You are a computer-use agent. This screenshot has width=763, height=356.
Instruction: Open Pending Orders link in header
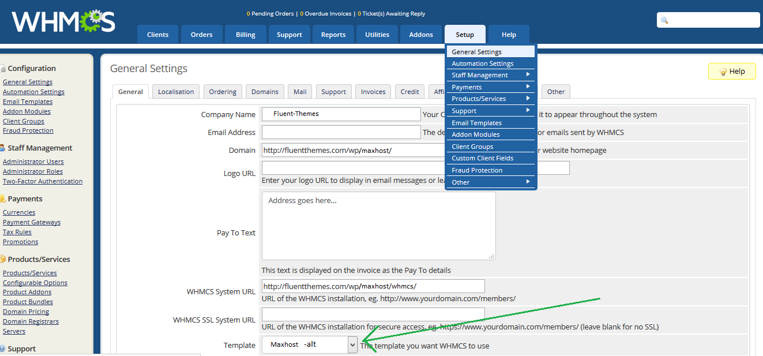[x=270, y=13]
